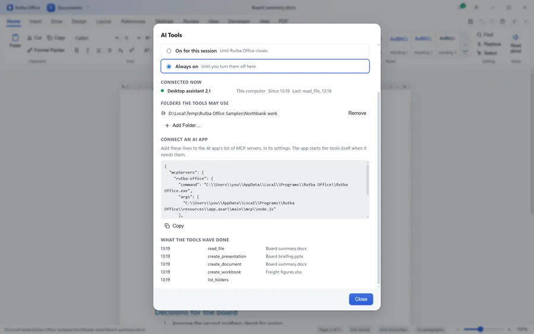Click the Find magnifier icon in Editing group
Viewport: 534px width, 334px height.
click(x=479, y=35)
